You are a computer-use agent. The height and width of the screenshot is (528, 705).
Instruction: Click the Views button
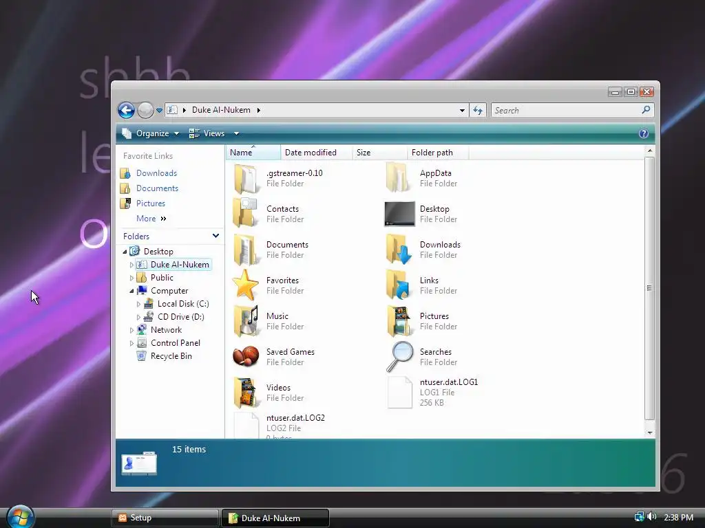(207, 133)
